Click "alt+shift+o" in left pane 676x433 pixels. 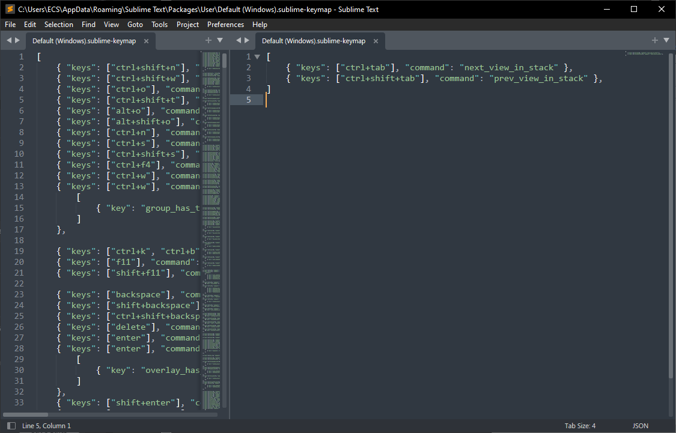(x=143, y=121)
